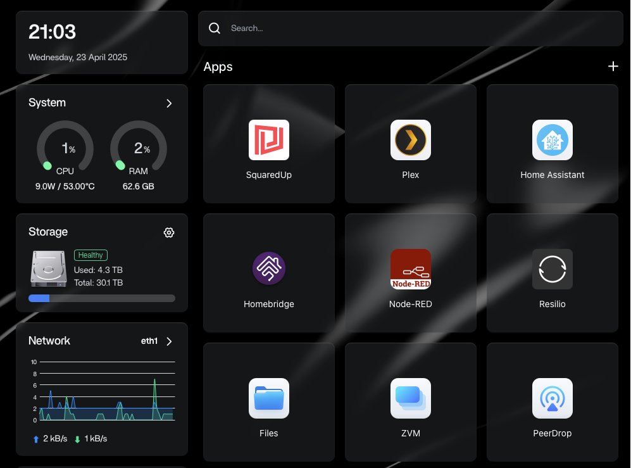Click the 2 kB/s upload value
This screenshot has height=468, width=631.
point(55,439)
